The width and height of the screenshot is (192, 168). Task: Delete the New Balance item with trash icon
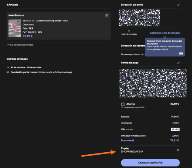point(107,16)
